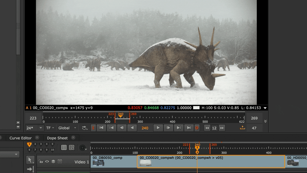Select the 00_DB0050_comp clip
The height and width of the screenshot is (173, 307).
click(x=114, y=161)
